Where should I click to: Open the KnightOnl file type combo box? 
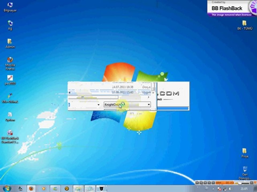tap(127, 105)
